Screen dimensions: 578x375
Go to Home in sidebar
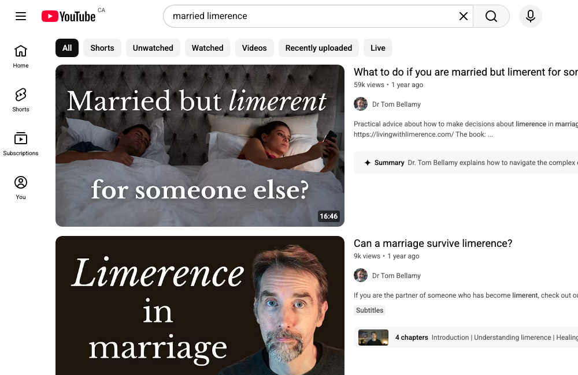click(21, 57)
